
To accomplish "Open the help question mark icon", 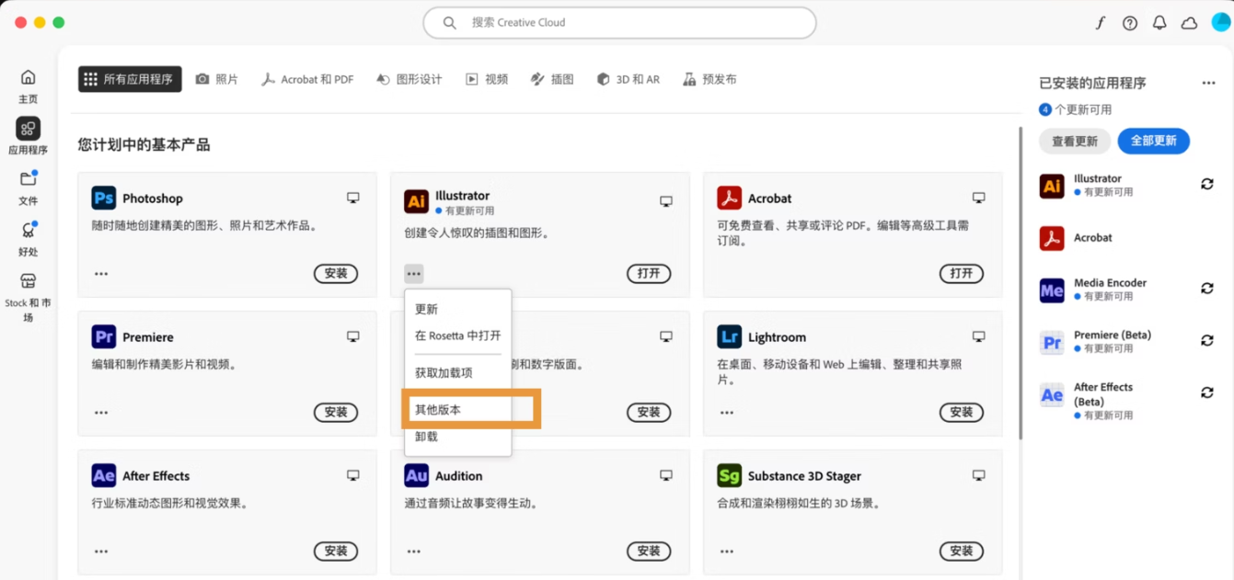I will click(x=1130, y=23).
